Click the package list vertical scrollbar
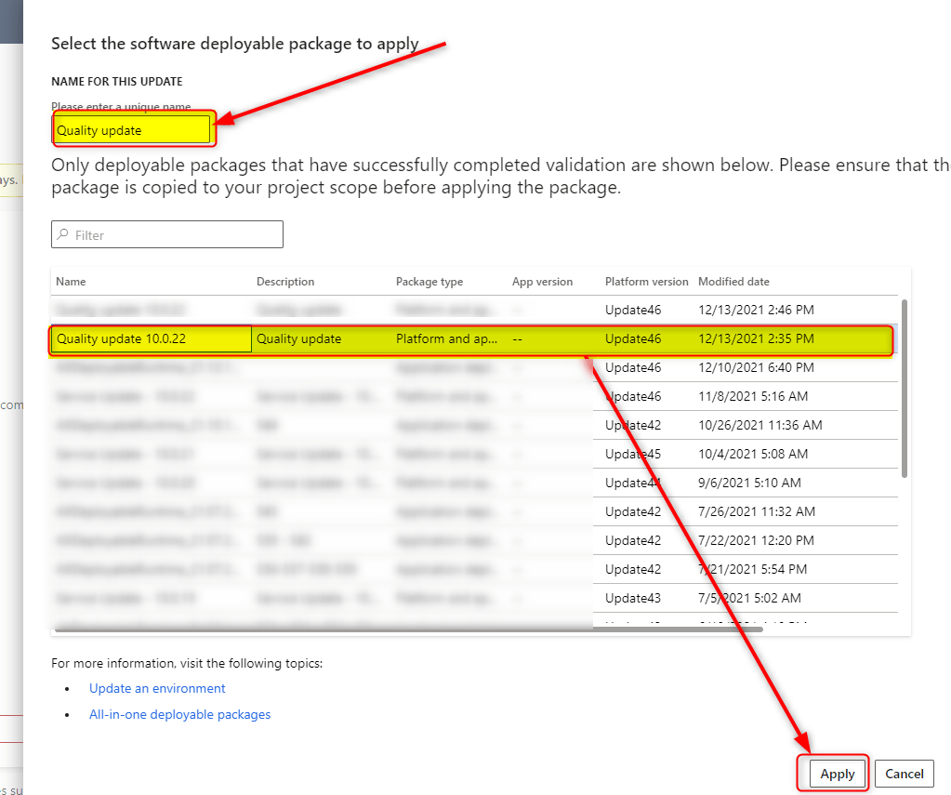951x795 pixels. (x=905, y=387)
